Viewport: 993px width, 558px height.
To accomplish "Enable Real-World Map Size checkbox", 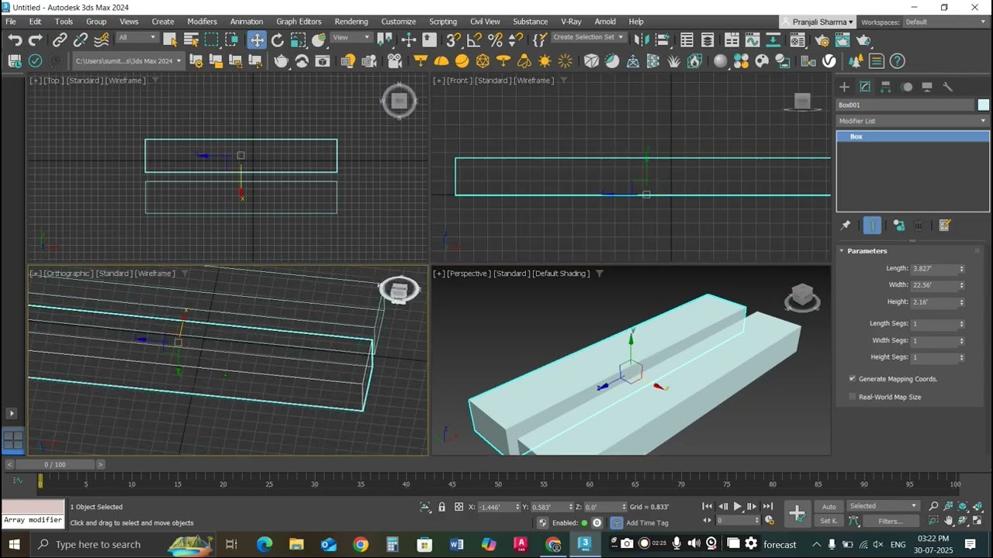I will (x=853, y=397).
